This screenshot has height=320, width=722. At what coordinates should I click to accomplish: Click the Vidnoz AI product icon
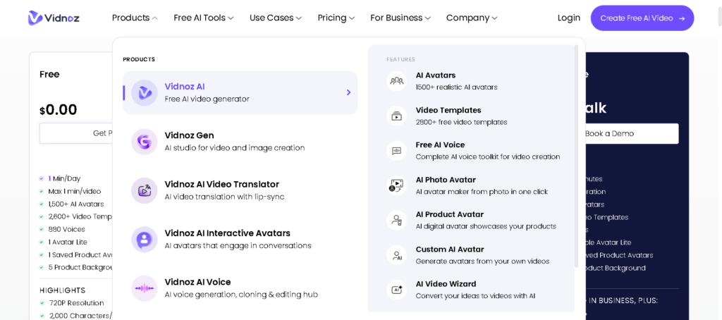click(145, 92)
